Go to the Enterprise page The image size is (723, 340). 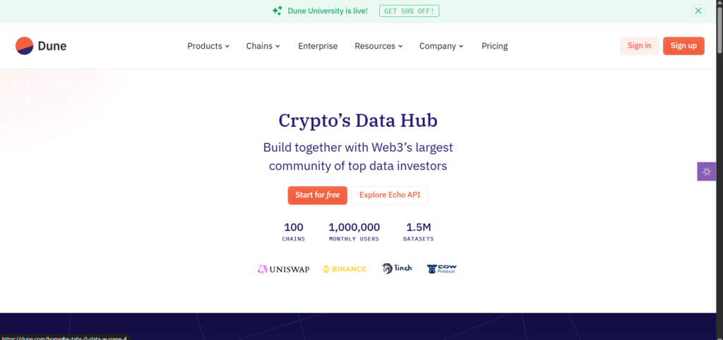(318, 46)
